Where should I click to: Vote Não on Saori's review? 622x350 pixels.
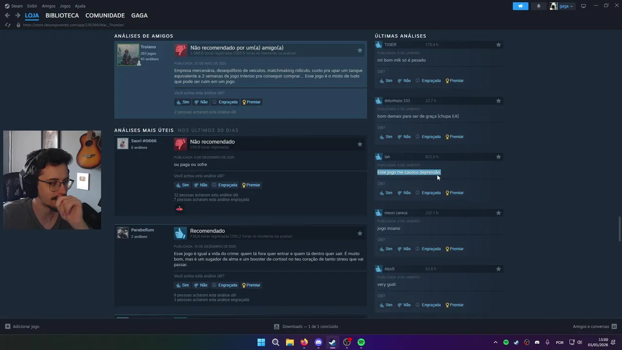[x=200, y=185]
